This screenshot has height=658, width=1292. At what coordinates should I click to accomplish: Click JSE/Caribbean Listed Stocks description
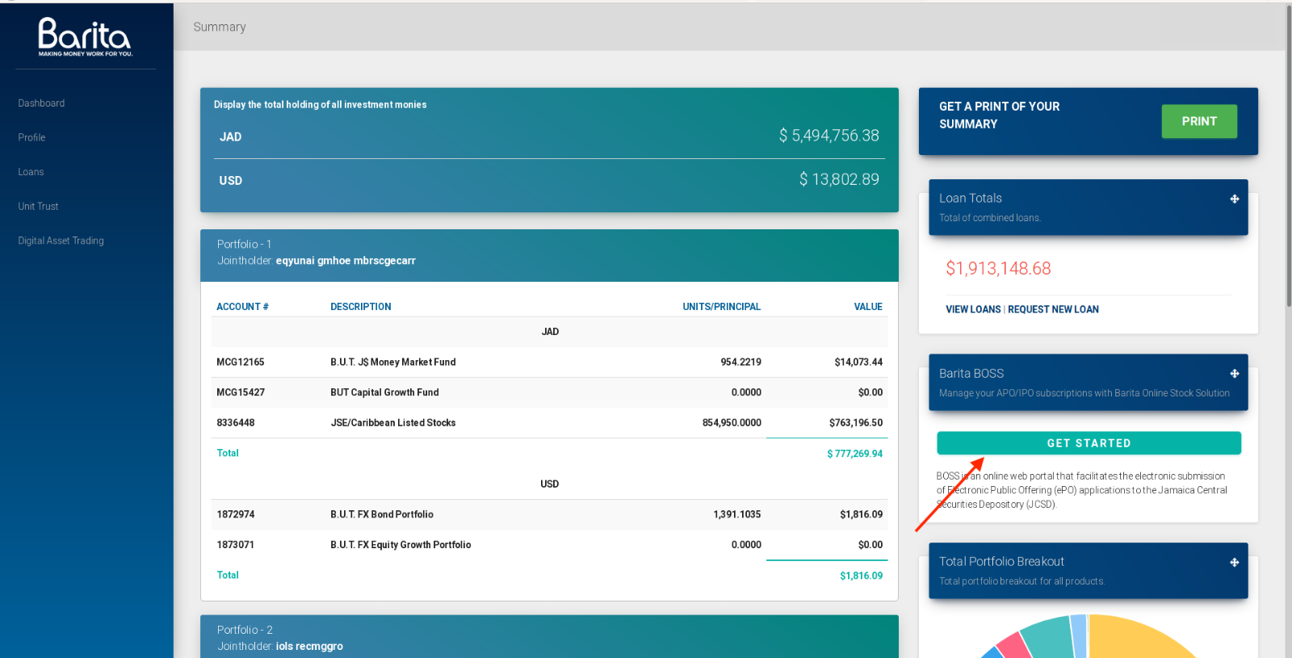pyautogui.click(x=393, y=423)
